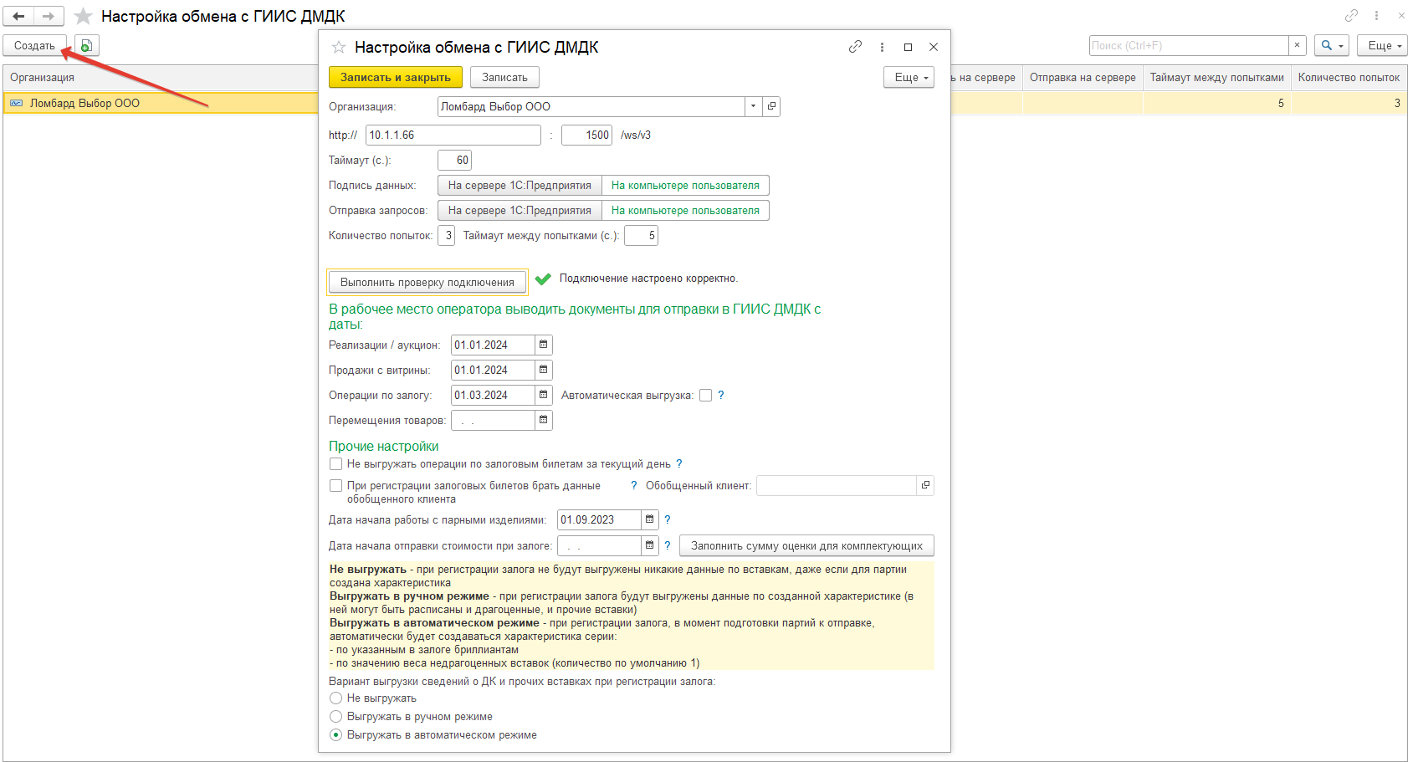Click Выполнить проверку подключения button
The height and width of the screenshot is (762, 1418).
427,282
